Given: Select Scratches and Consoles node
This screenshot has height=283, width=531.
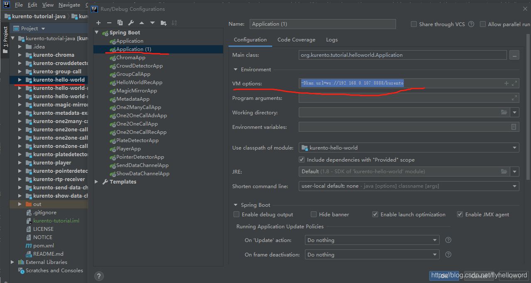Looking at the screenshot, I should click(54, 270).
